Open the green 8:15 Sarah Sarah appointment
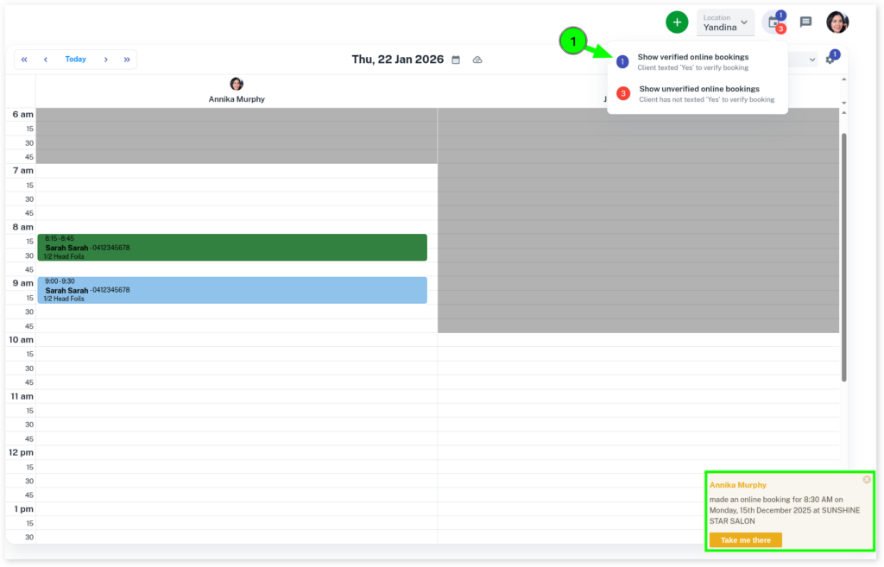The image size is (884, 567). (x=232, y=248)
